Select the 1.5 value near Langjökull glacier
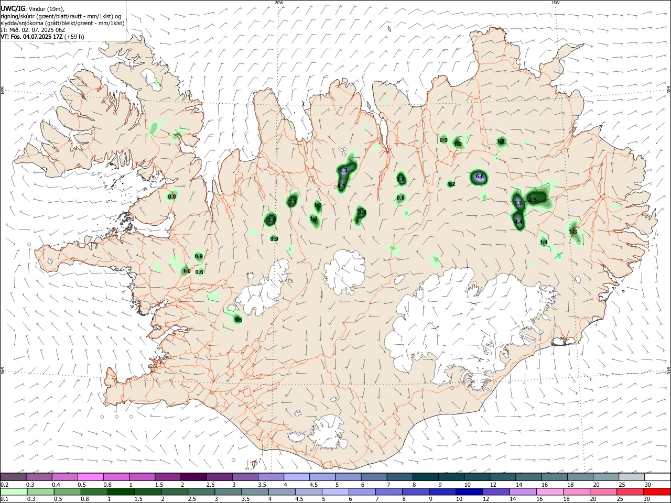Screen dimensions: 671x503 coord(238,320)
